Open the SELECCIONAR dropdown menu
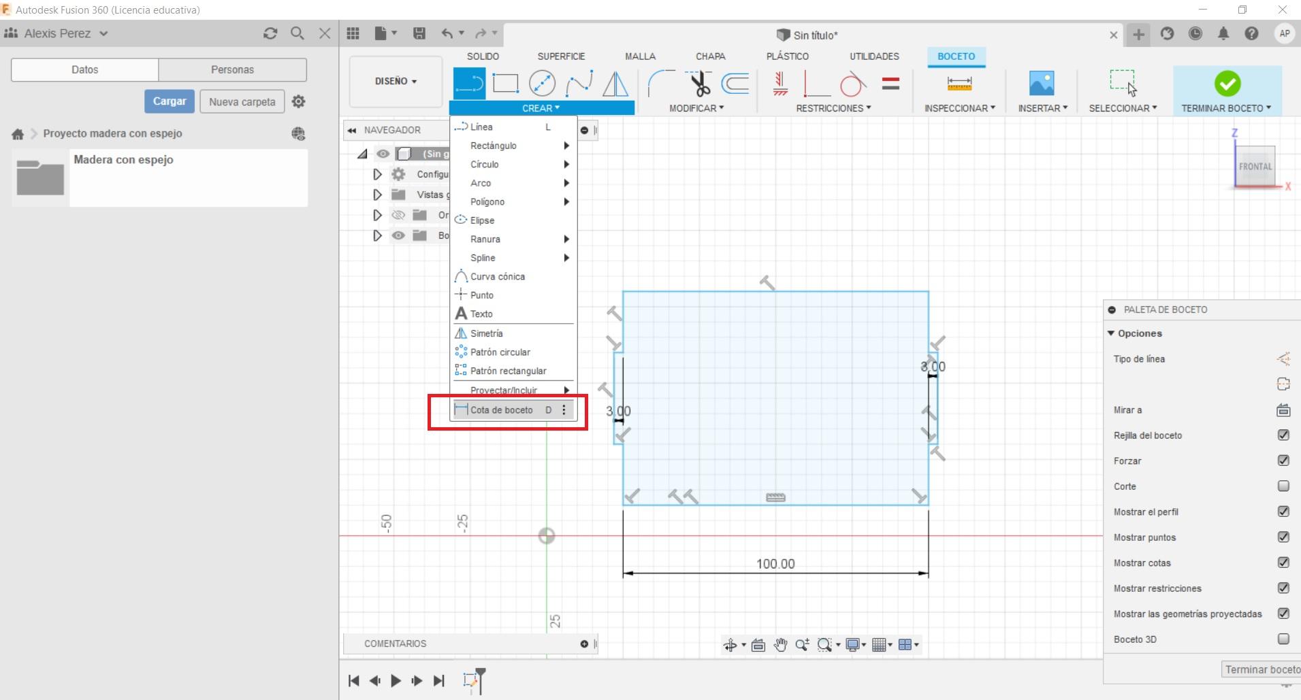The height and width of the screenshot is (700, 1301). (1123, 108)
